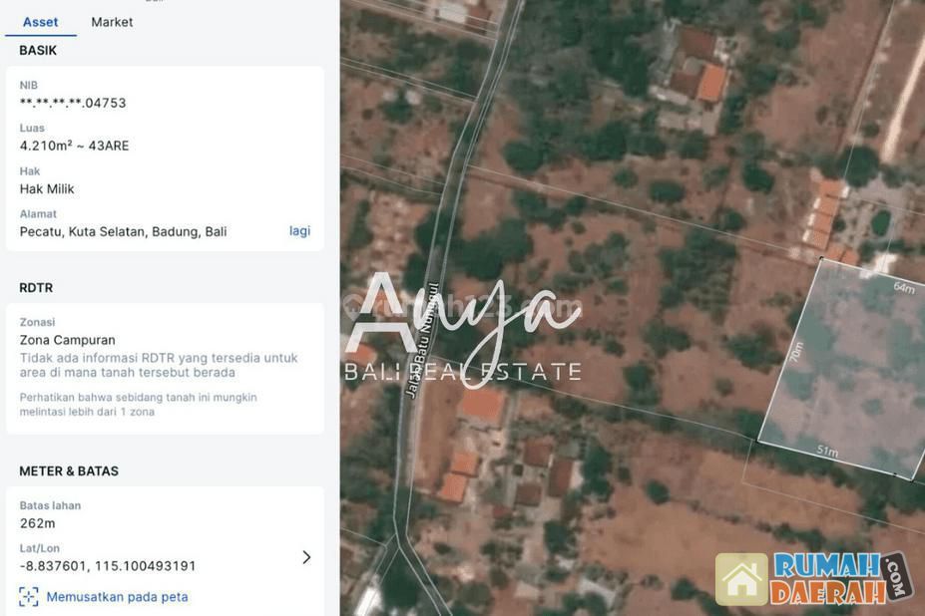Click the Rumah Daerah house logo icon

pyautogui.click(x=741, y=579)
